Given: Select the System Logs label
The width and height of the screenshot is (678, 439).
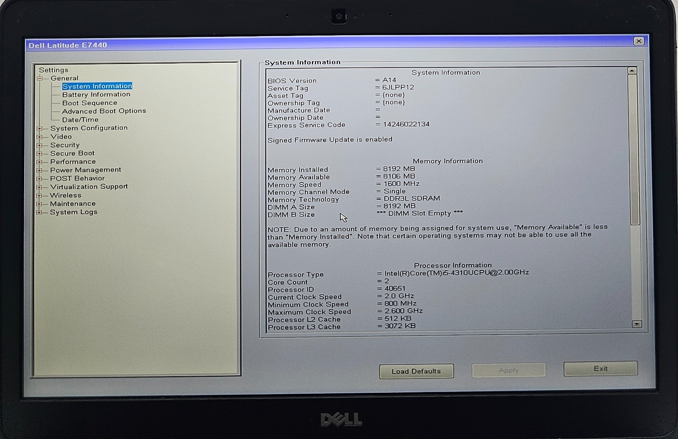Looking at the screenshot, I should (74, 212).
